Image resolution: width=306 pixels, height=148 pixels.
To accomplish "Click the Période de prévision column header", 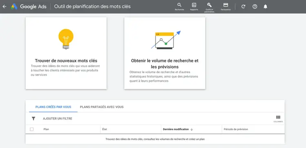I will click(236, 129).
